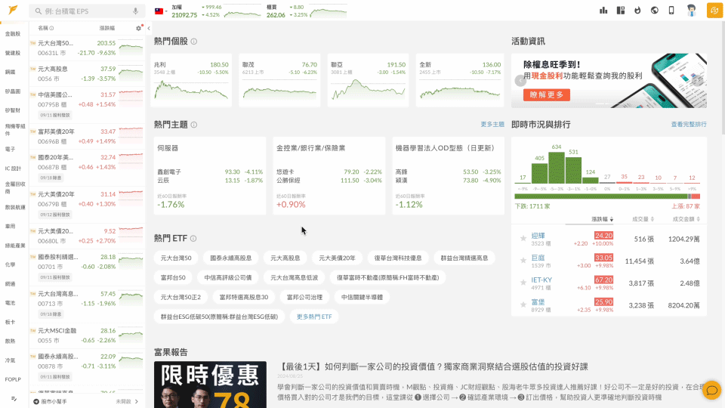The height and width of the screenshot is (408, 725).
Task: Click 瞭解更多 button on promo banner
Action: coord(547,94)
